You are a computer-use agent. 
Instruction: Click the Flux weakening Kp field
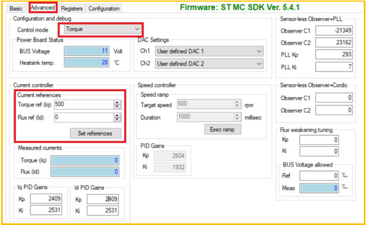319,140
